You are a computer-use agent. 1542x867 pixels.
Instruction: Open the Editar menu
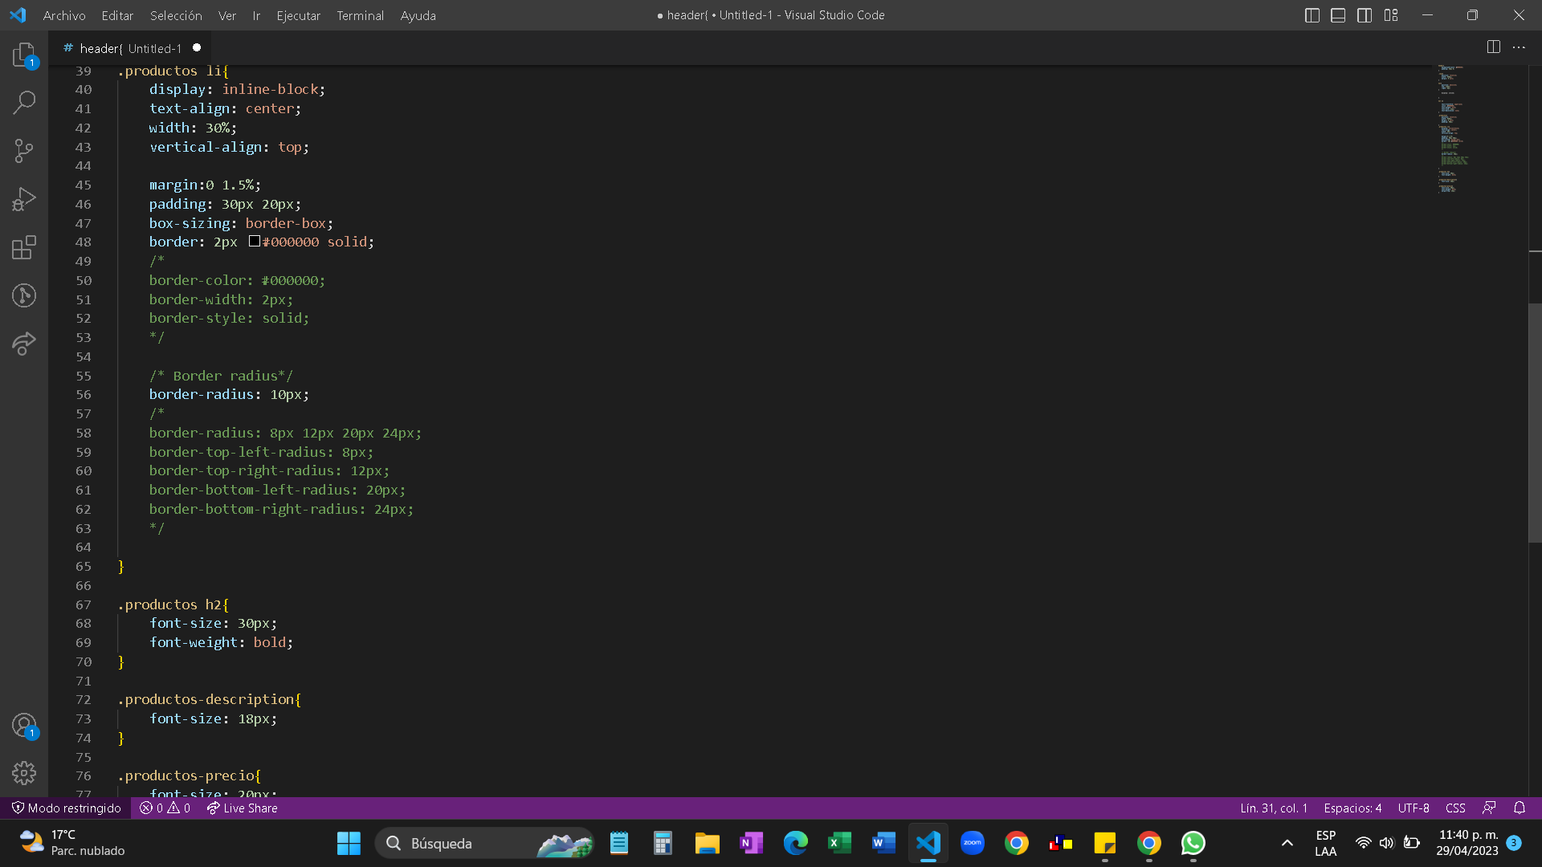coord(117,15)
